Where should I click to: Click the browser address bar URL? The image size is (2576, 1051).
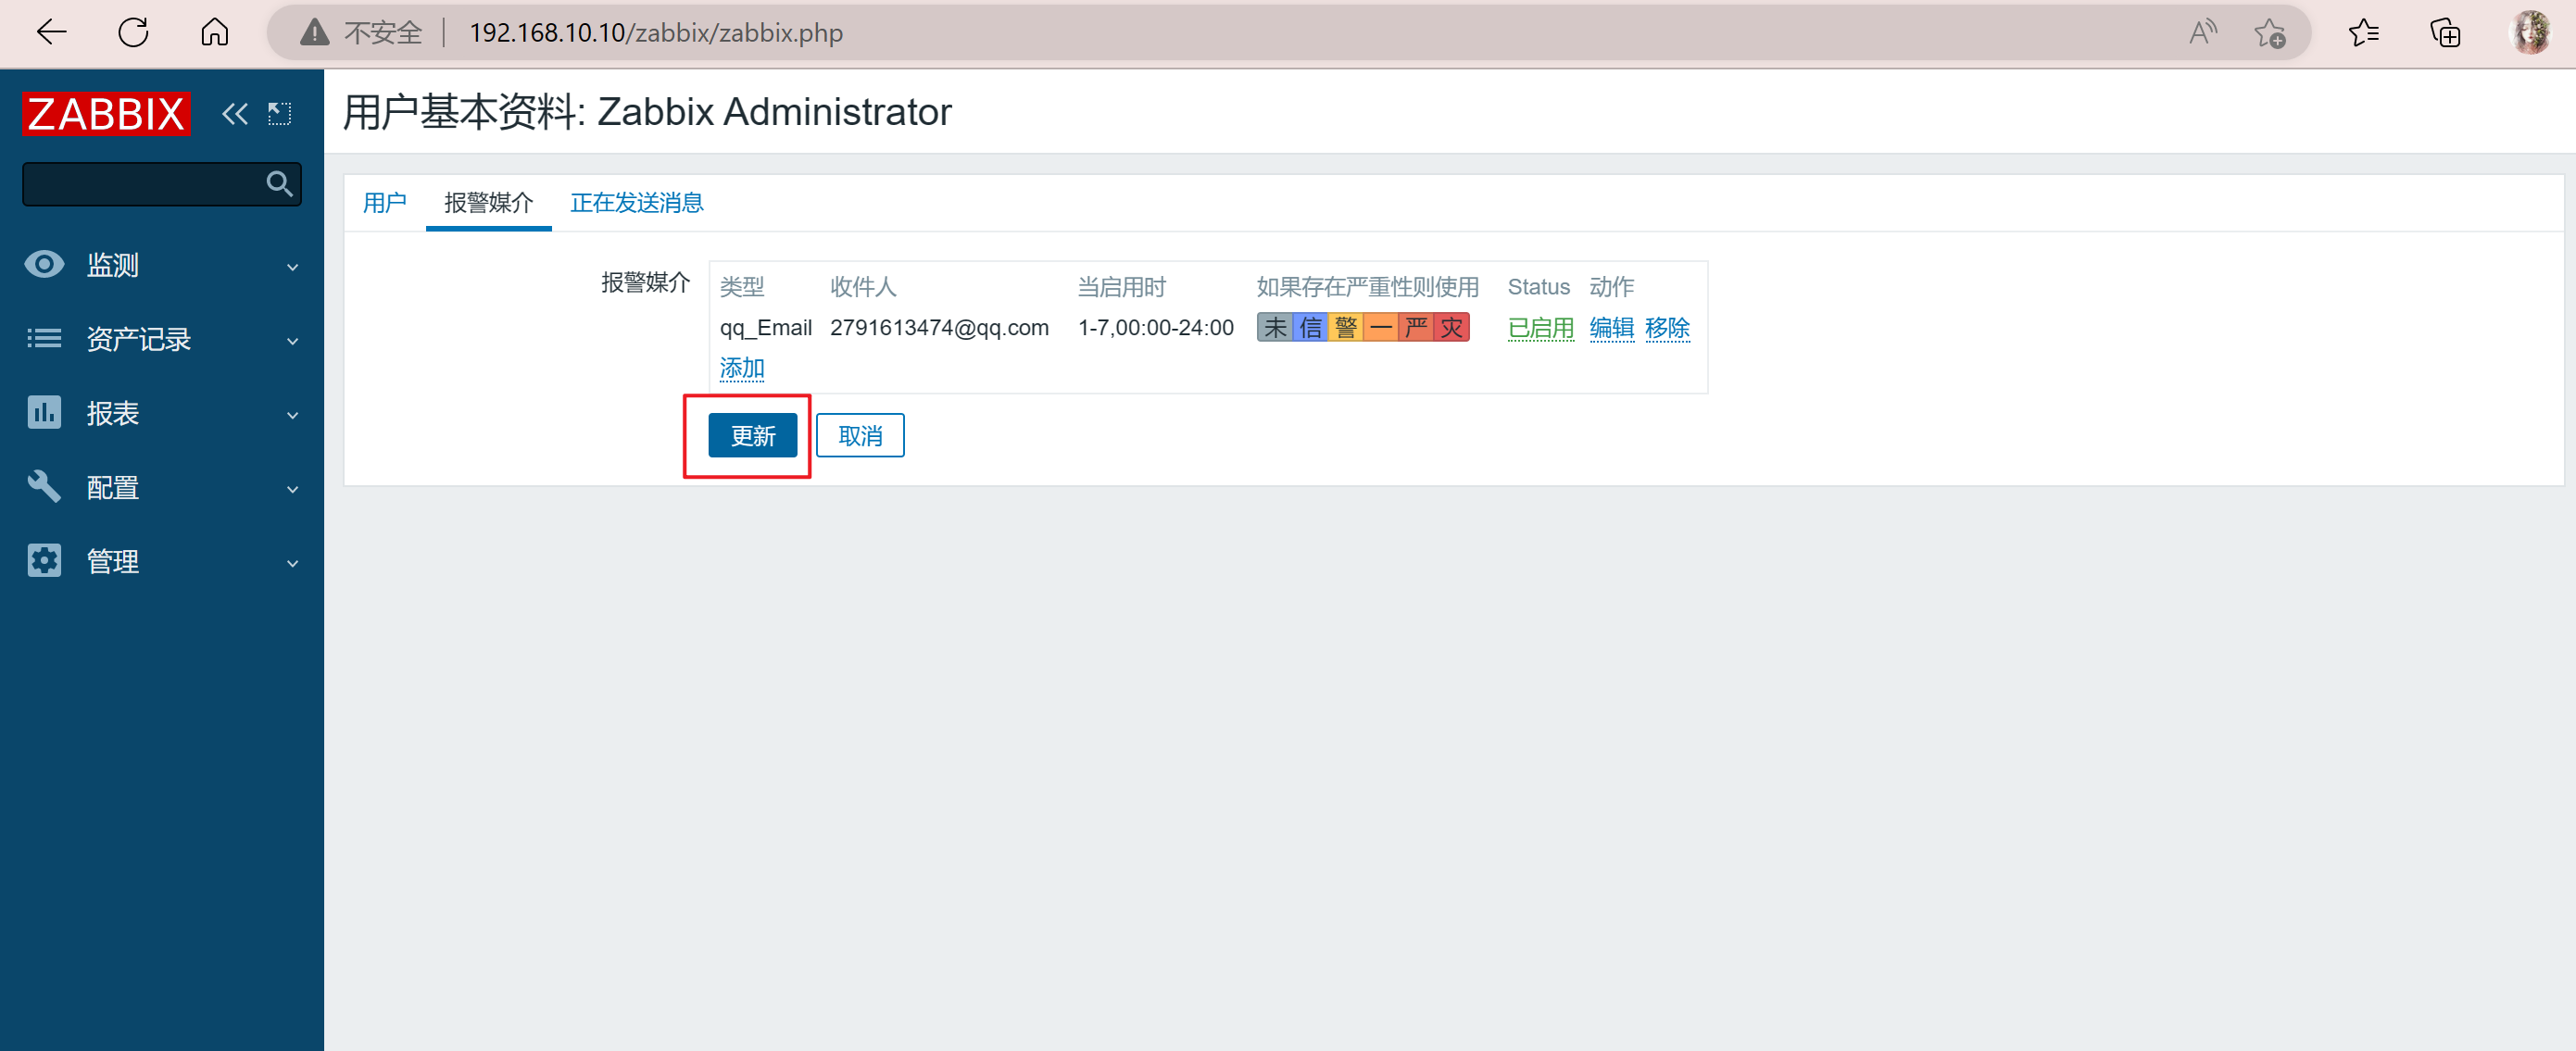pyautogui.click(x=656, y=33)
